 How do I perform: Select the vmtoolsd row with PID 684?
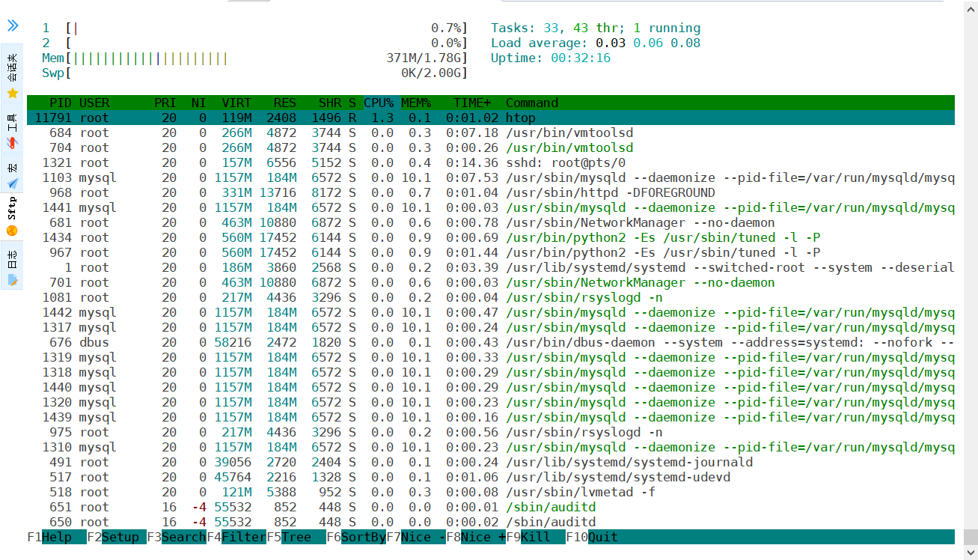pos(491,133)
